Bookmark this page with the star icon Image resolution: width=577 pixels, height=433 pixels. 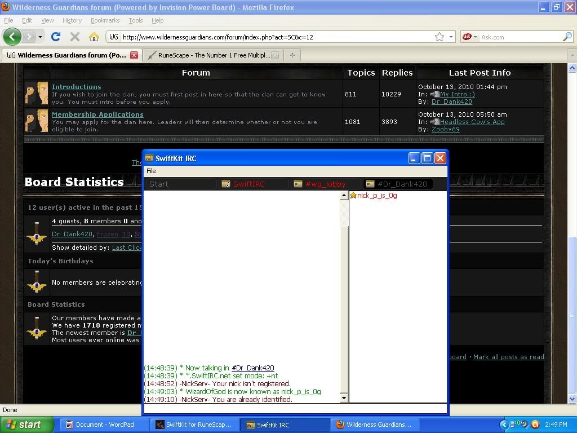tap(440, 37)
